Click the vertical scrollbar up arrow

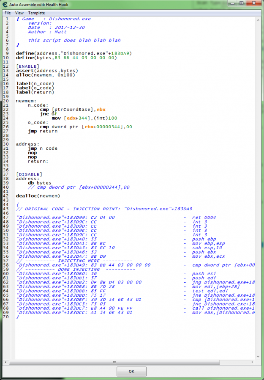tap(259, 19)
